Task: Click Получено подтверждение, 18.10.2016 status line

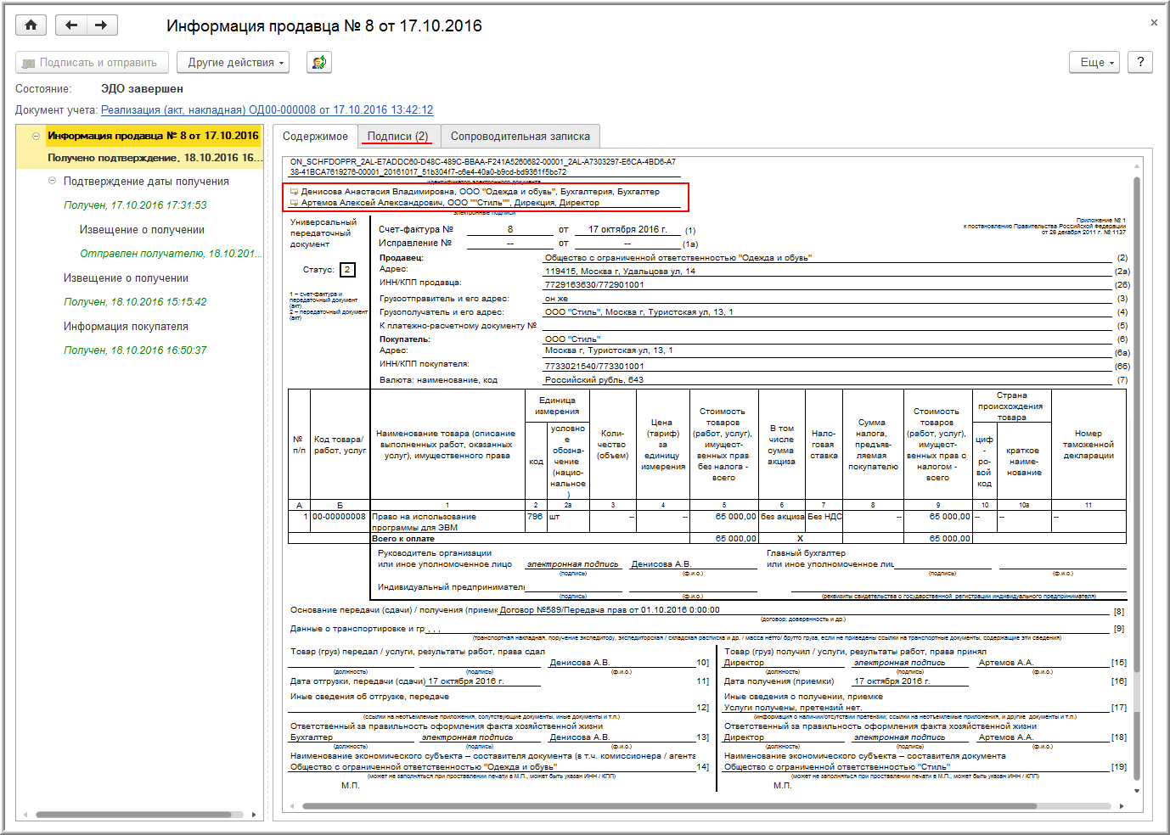Action: point(155,158)
